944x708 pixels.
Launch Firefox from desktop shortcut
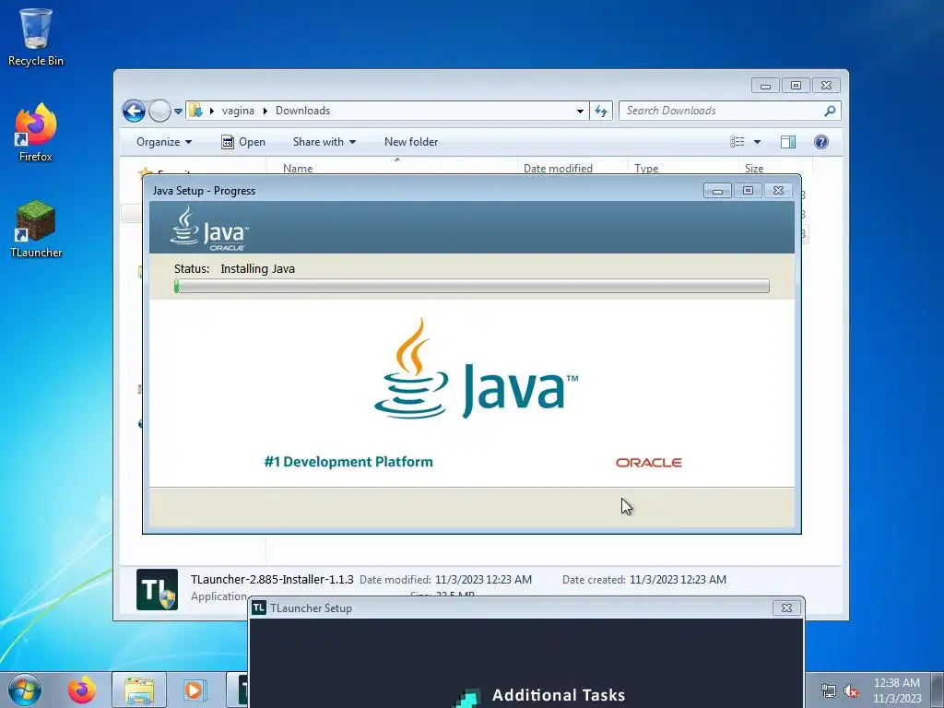[36, 133]
